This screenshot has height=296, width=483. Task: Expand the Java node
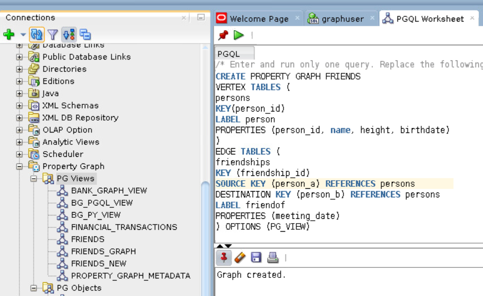pos(20,93)
